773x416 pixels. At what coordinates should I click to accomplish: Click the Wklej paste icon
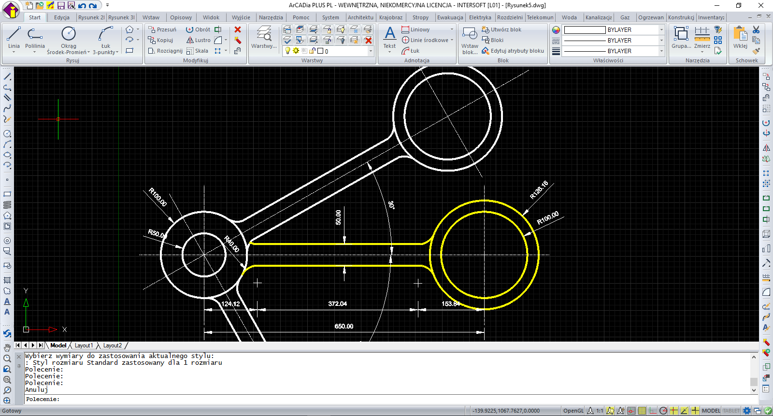pyautogui.click(x=740, y=38)
